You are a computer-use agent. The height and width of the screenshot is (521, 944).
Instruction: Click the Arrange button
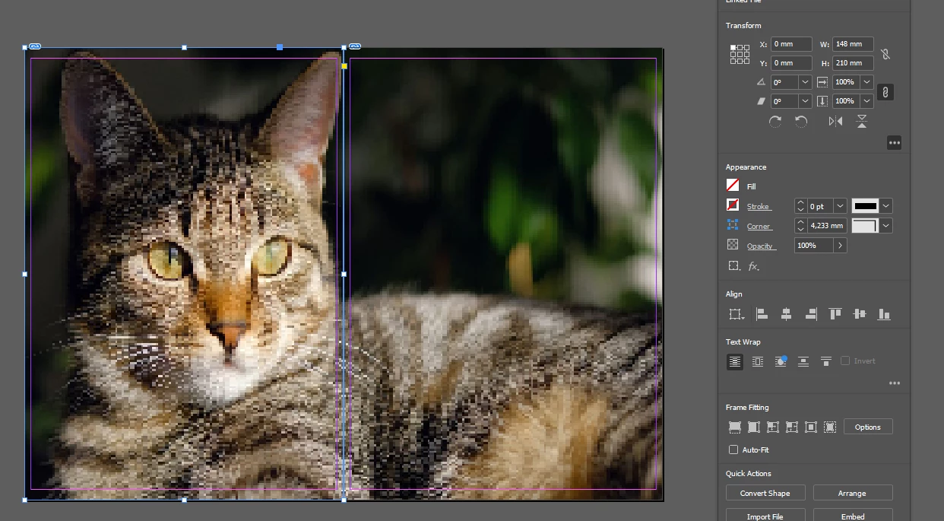(x=853, y=494)
